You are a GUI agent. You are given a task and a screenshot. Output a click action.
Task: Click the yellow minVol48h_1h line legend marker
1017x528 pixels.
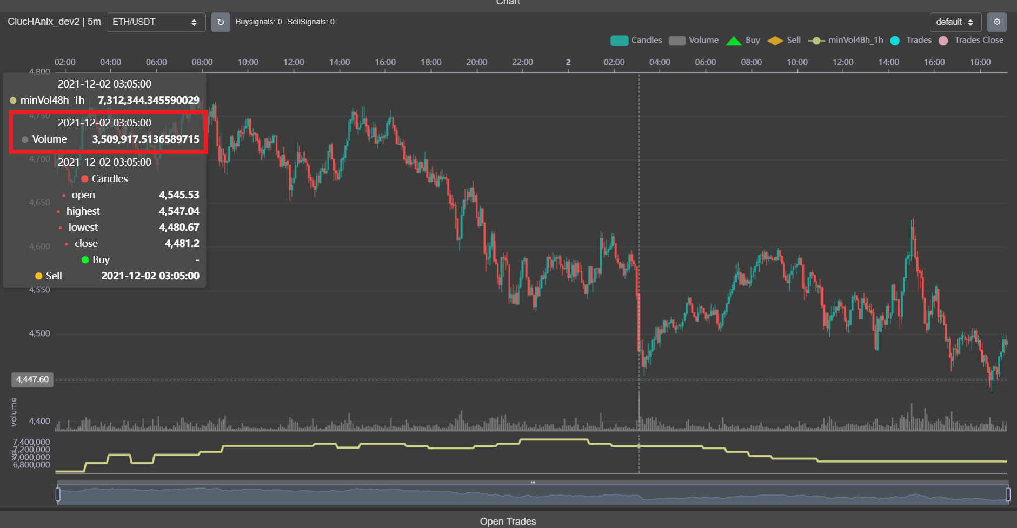(816, 40)
